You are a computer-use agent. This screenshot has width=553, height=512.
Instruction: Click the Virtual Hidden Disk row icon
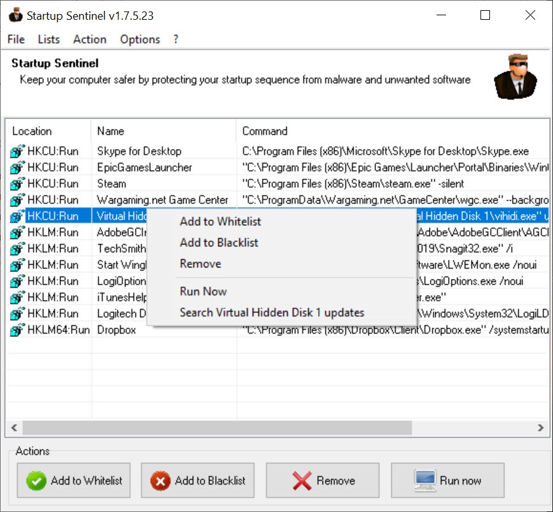[17, 216]
